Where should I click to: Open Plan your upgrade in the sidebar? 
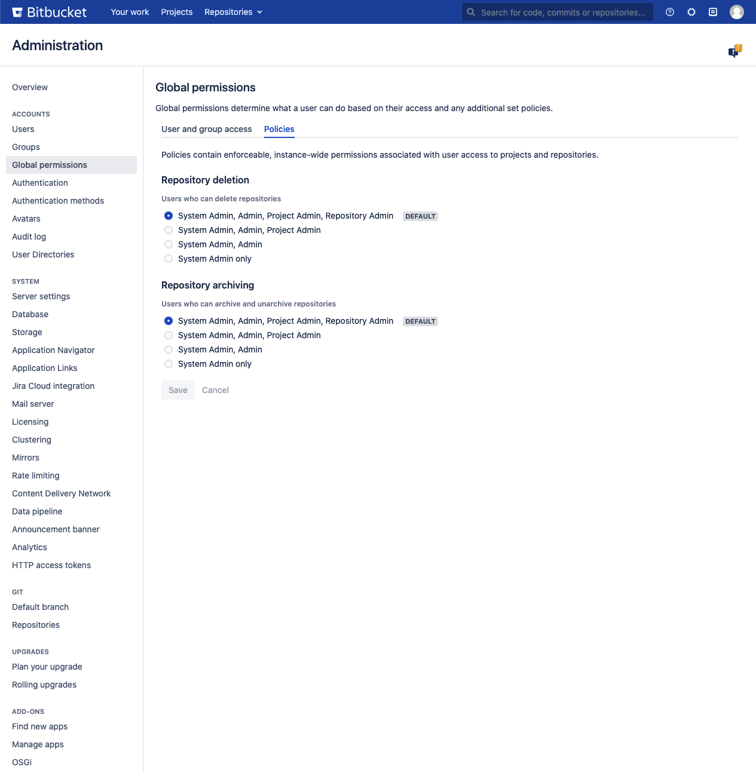(x=47, y=667)
